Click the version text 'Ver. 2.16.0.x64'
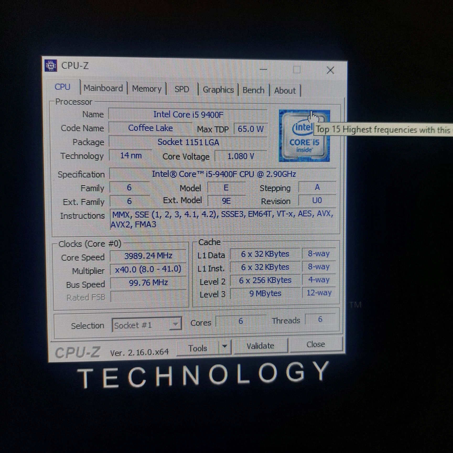This screenshot has height=453, width=453. pyautogui.click(x=139, y=352)
